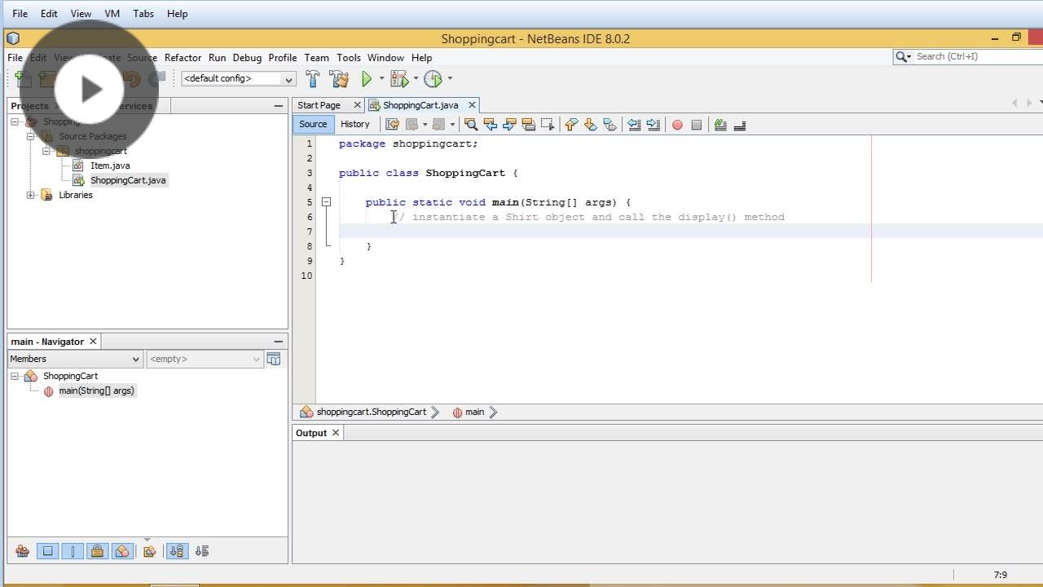Screen dimensions: 1043x587
Task: Toggle Show Fields filter in Navigator
Action: click(x=47, y=551)
